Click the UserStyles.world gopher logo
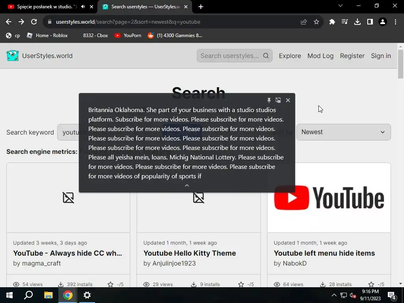The image size is (404, 303). (13, 56)
